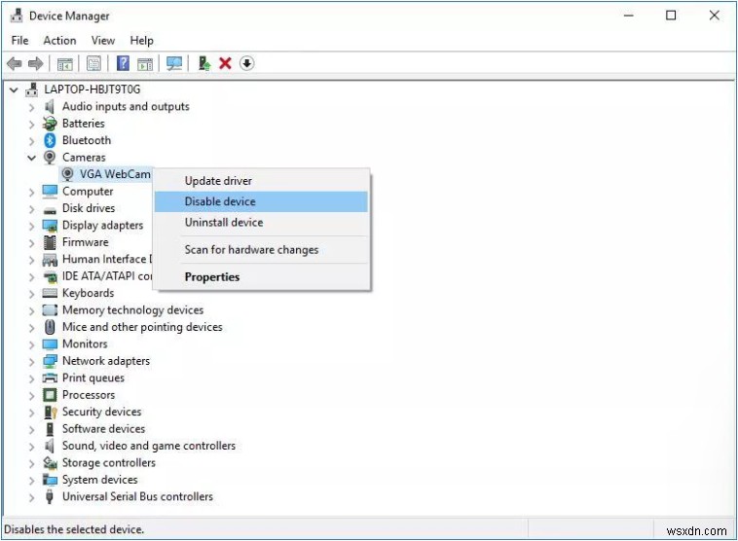Expand the Network adapters chevron
Viewport: 738px width, 541px height.
(31, 362)
